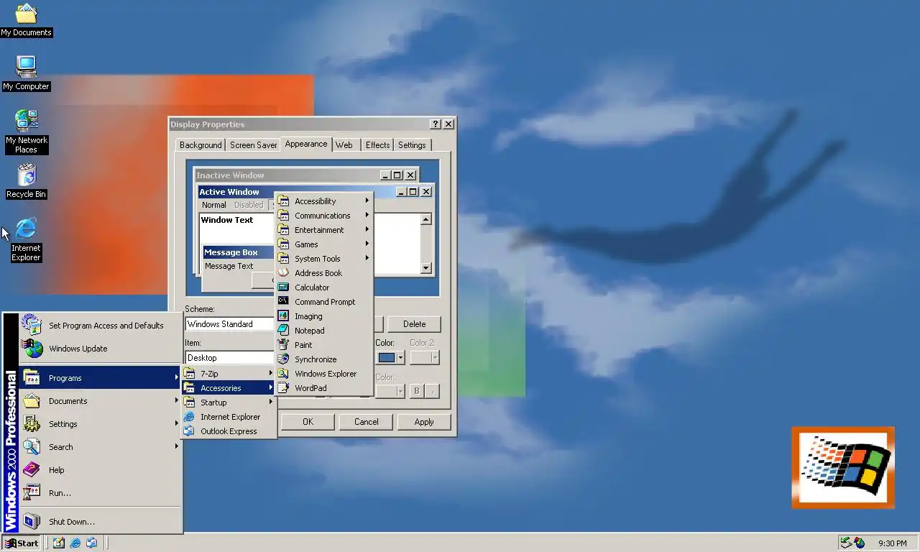Expand the Communications submenu

point(323,216)
